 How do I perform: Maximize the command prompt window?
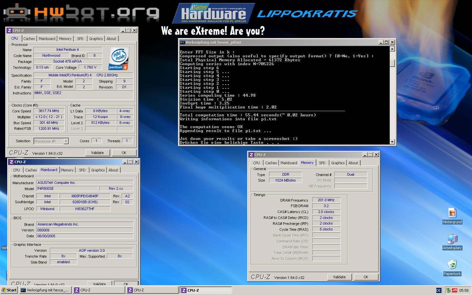386,42
